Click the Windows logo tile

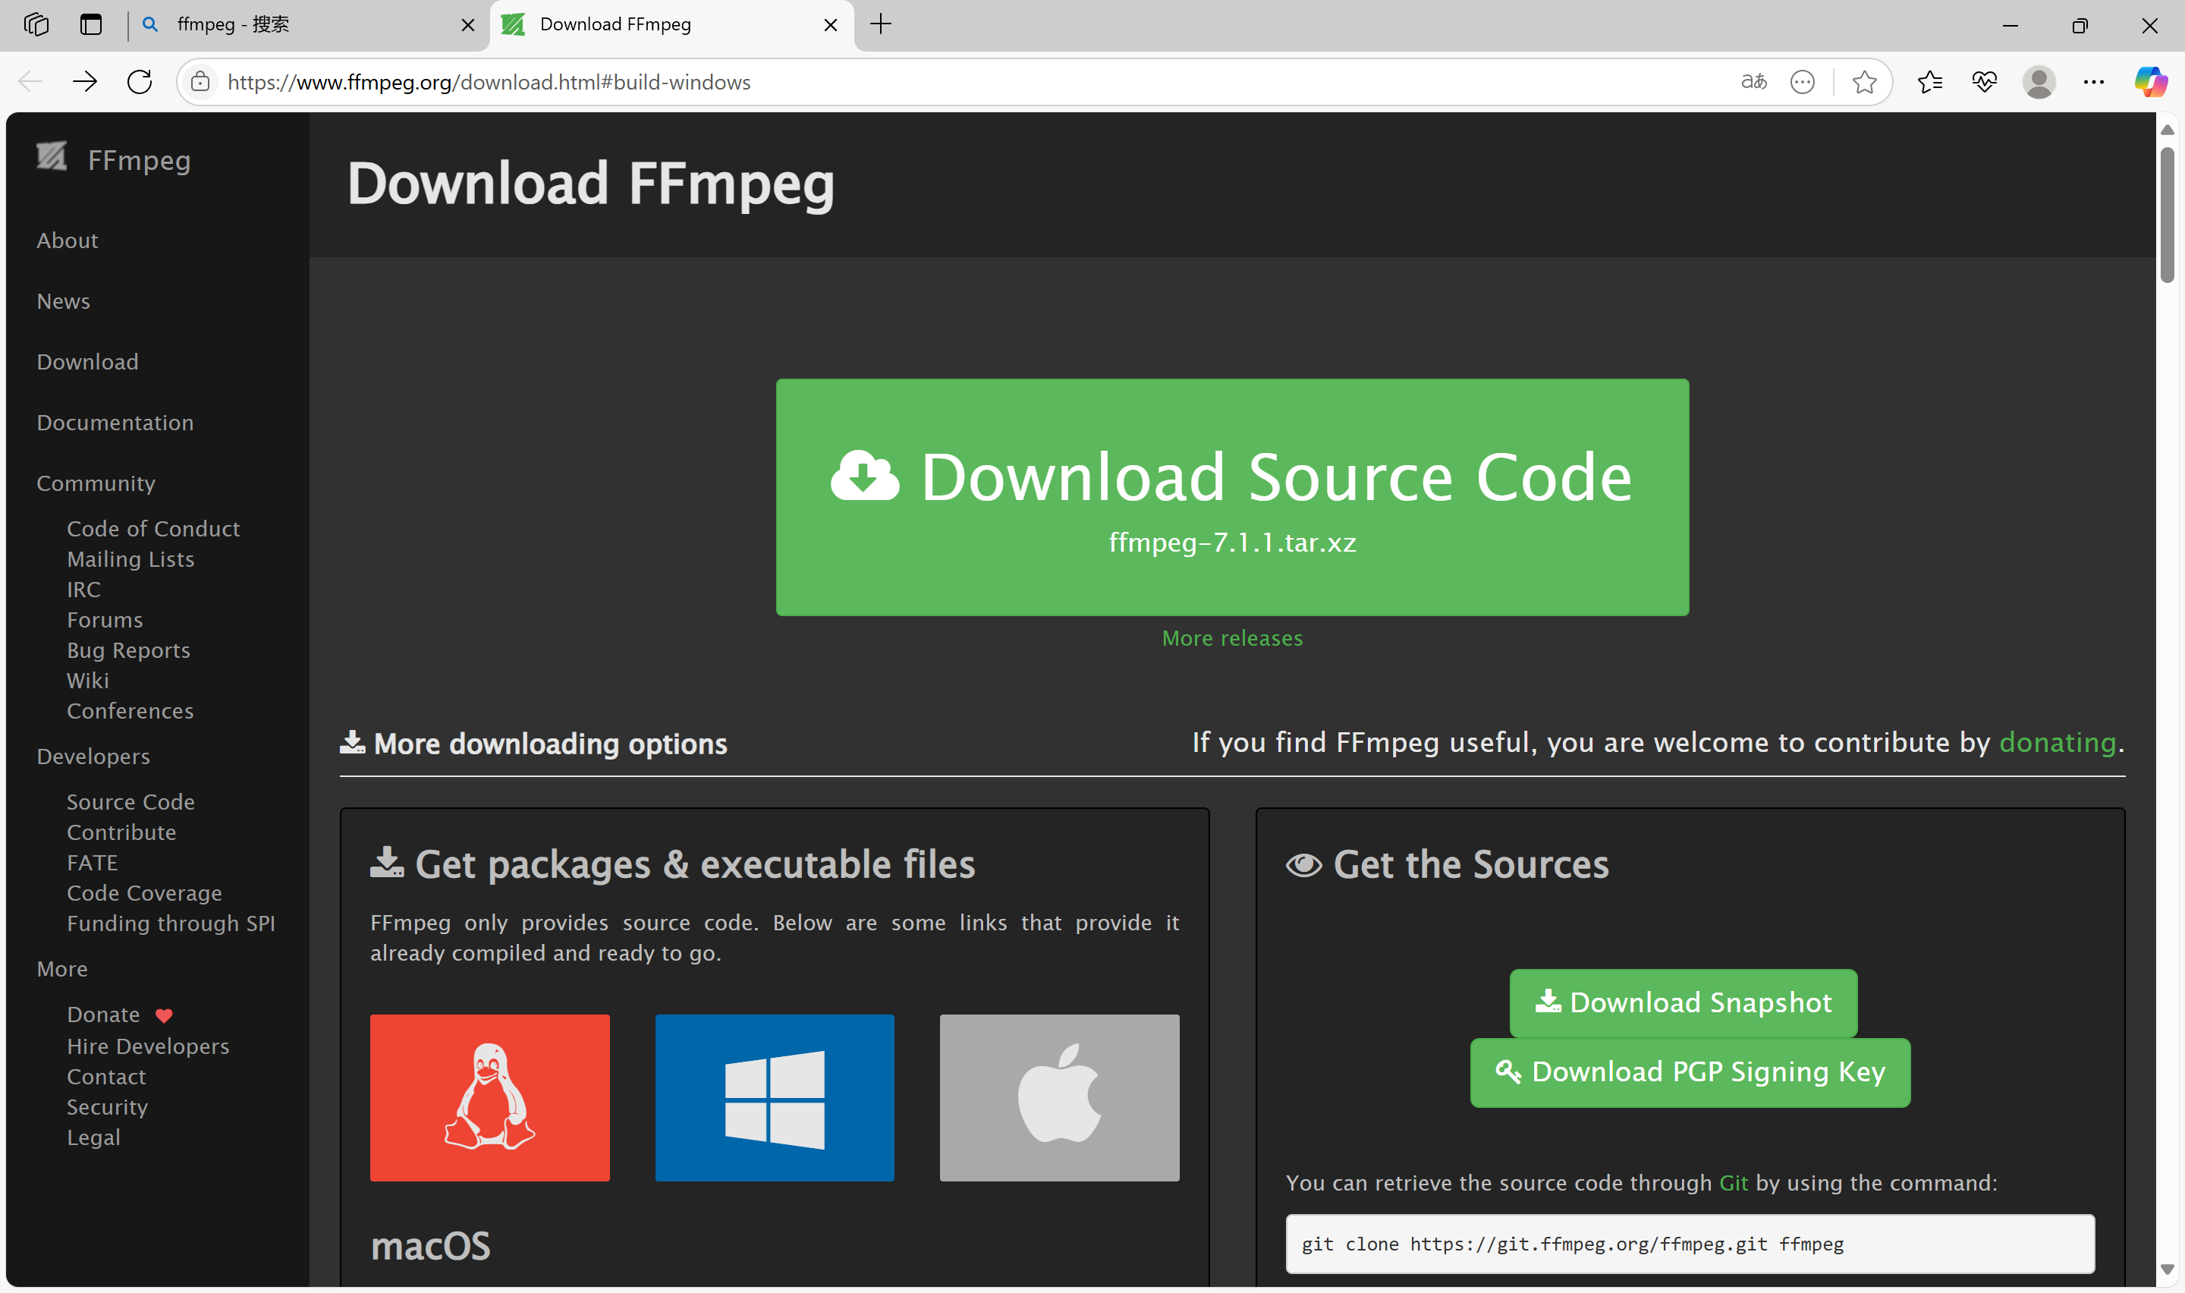(774, 1097)
